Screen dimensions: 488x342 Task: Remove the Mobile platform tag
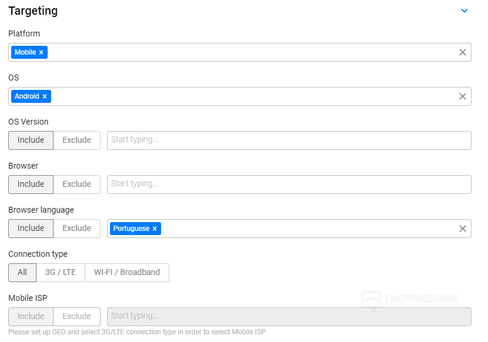[41, 52]
